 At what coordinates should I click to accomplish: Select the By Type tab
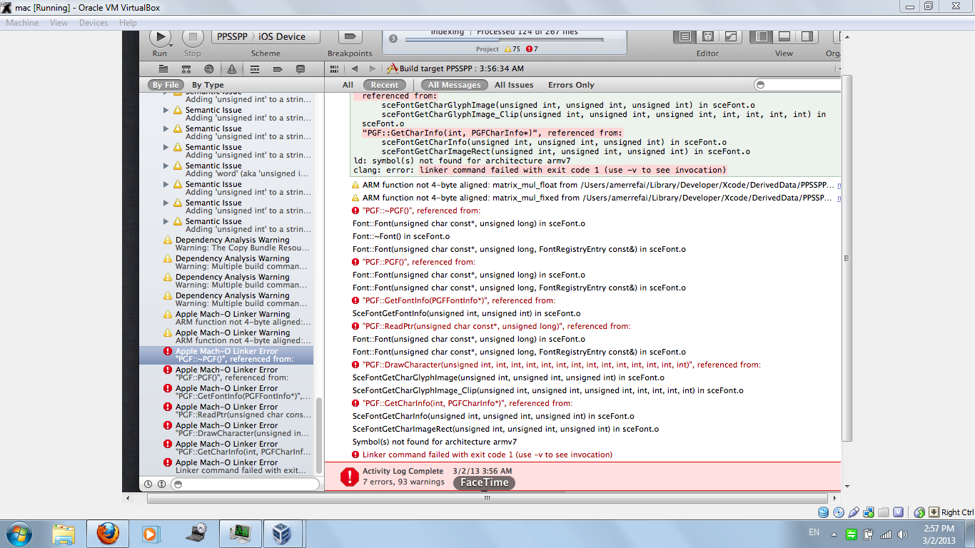208,85
